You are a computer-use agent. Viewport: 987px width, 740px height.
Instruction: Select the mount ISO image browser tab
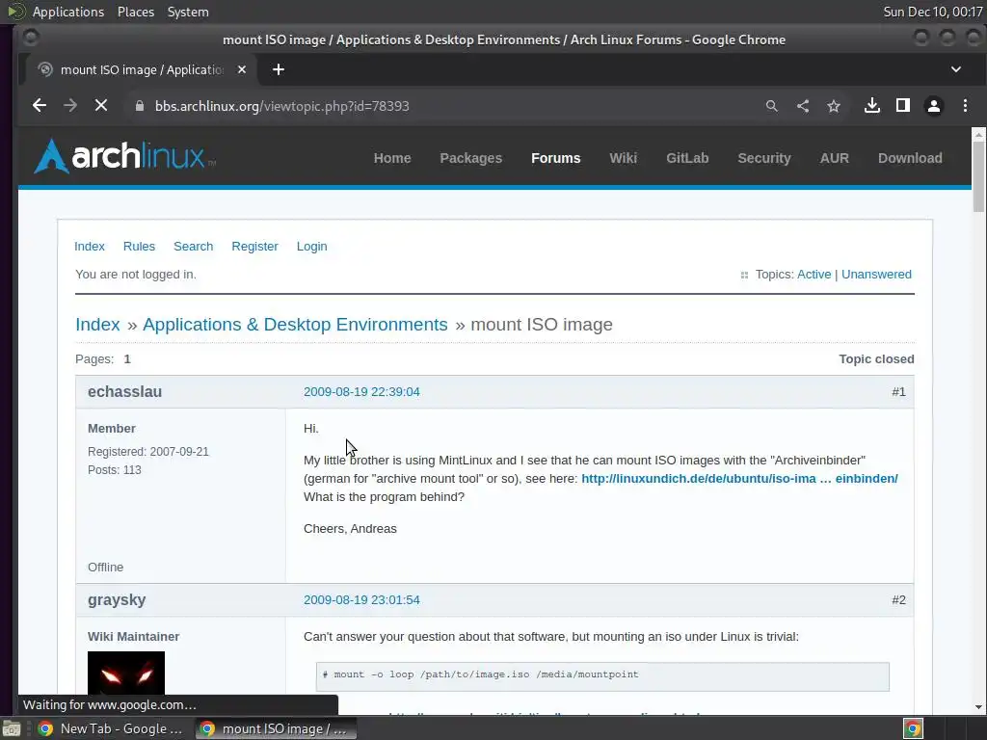point(141,69)
